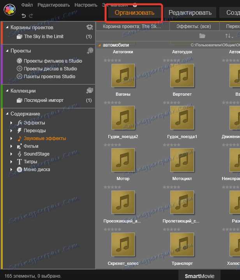
Task: Click the Pinnacle Studio logo icon
Action: coord(11,9)
